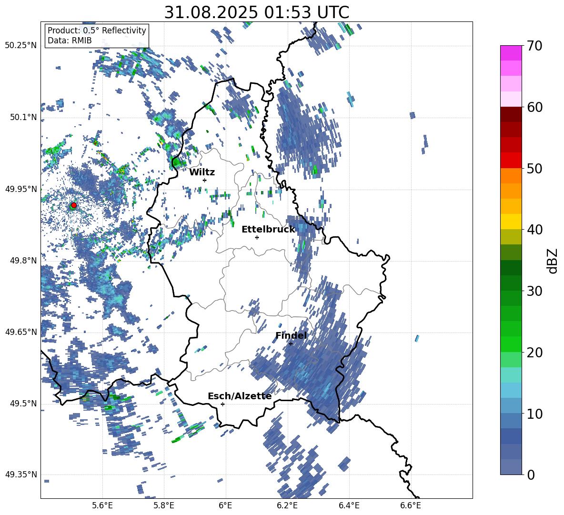This screenshot has height=515, width=564.
Task: Click the Findel location label
Action: pyautogui.click(x=291, y=335)
